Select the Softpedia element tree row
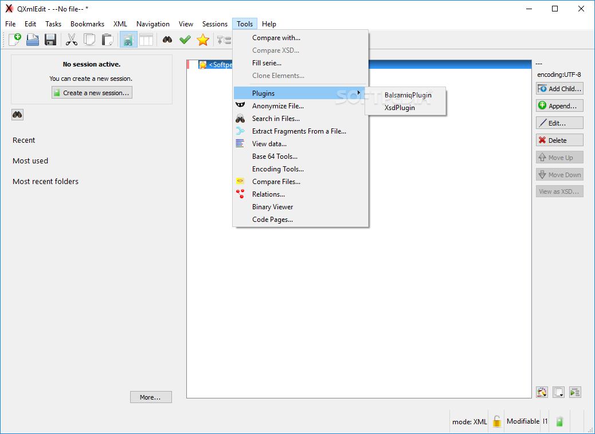This screenshot has height=434, width=595. coord(359,64)
